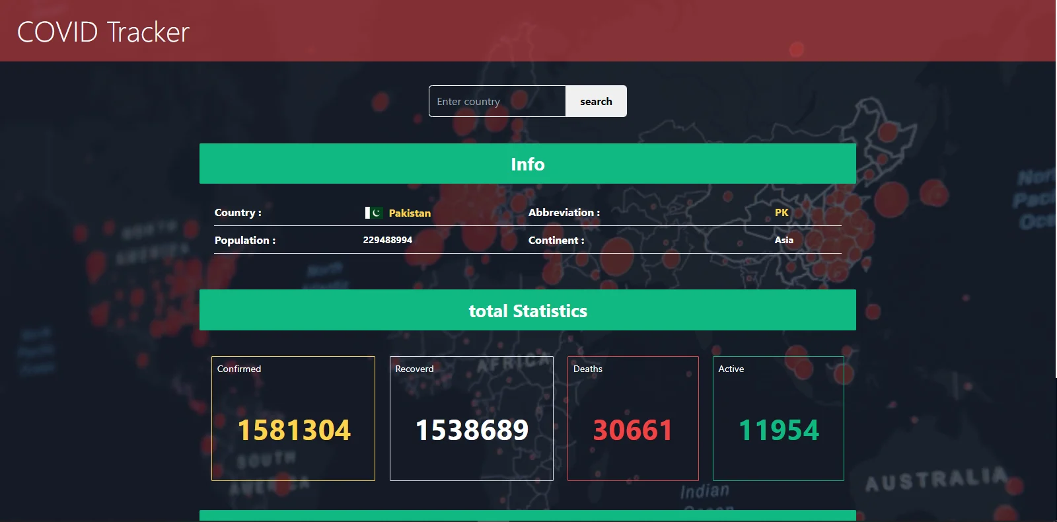This screenshot has width=1057, height=522.
Task: Select the Info section header
Action: click(x=528, y=164)
